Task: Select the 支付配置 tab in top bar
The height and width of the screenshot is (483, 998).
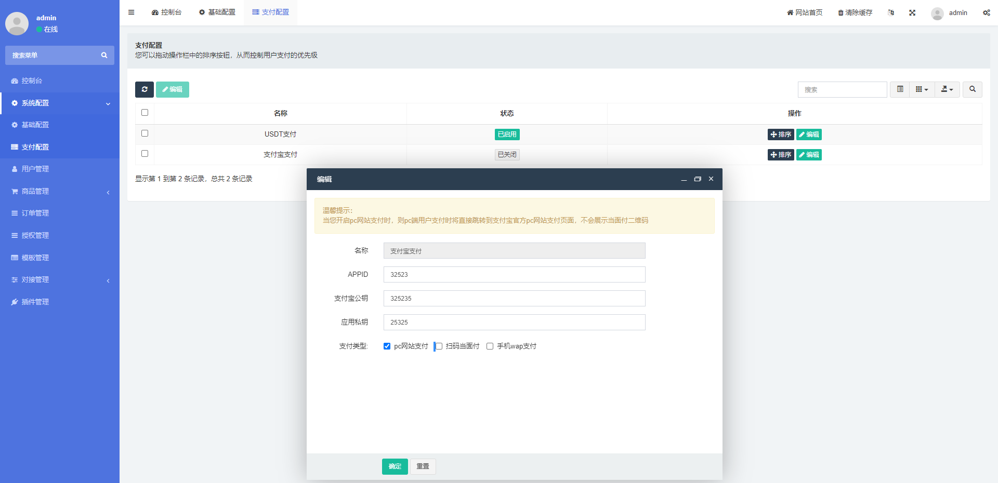Action: coord(270,12)
